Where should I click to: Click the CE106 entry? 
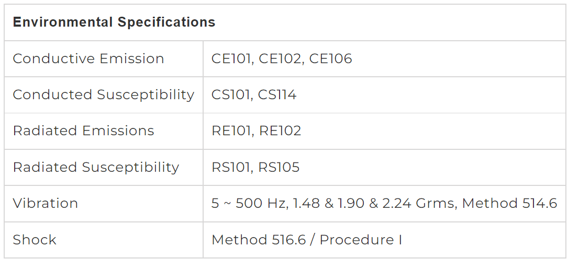click(330, 58)
